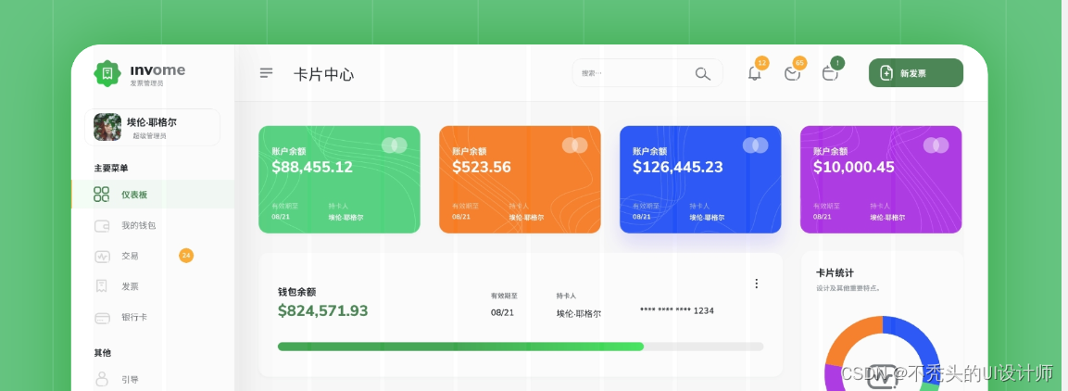Image resolution: width=1068 pixels, height=391 pixels.
Task: Open 埃伦·耶格尔 user profile card
Action: [153, 127]
